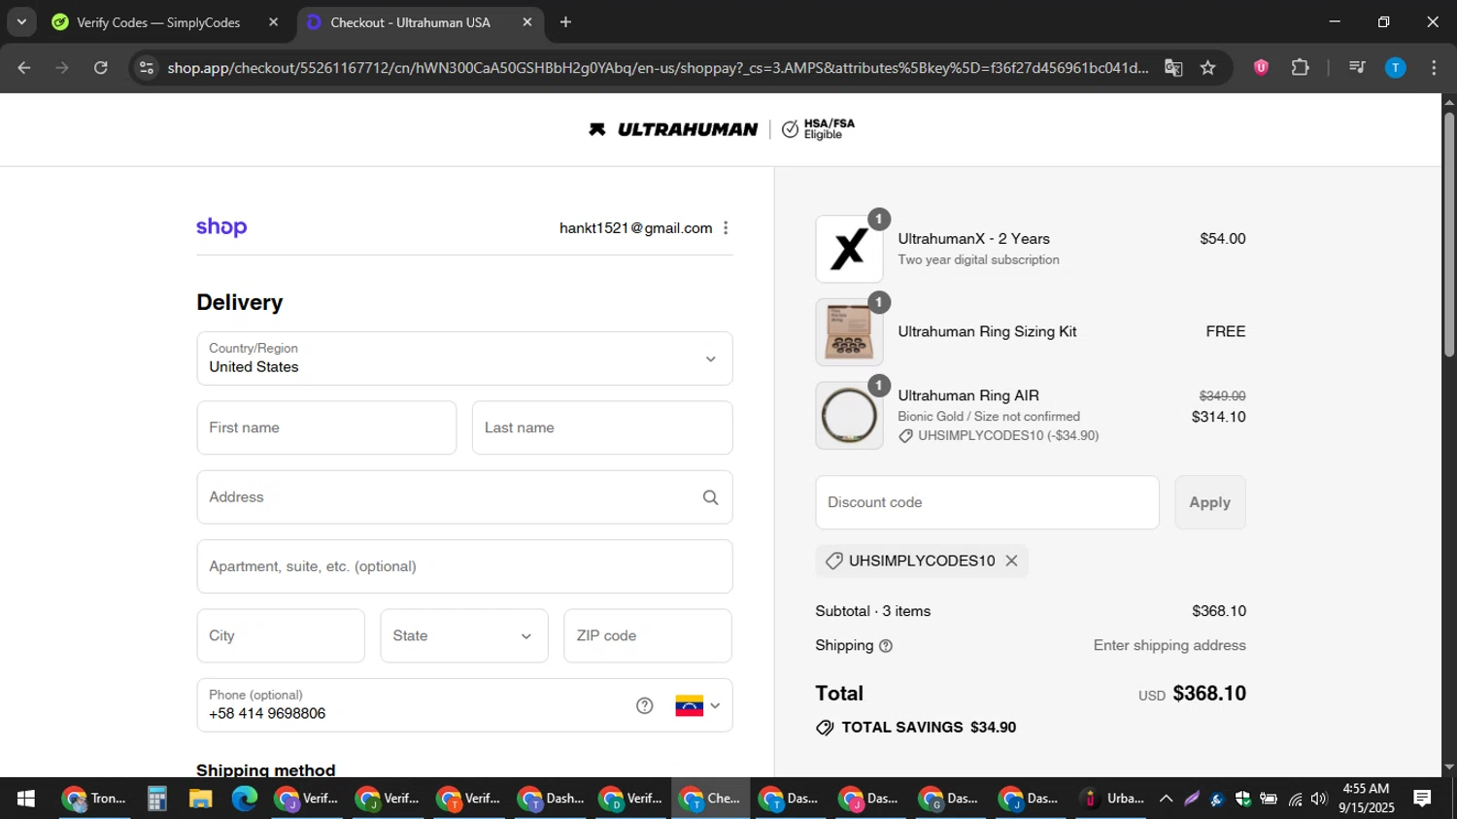This screenshot has height=819, width=1457.
Task: Click the Last name field
Action: pyautogui.click(x=602, y=427)
